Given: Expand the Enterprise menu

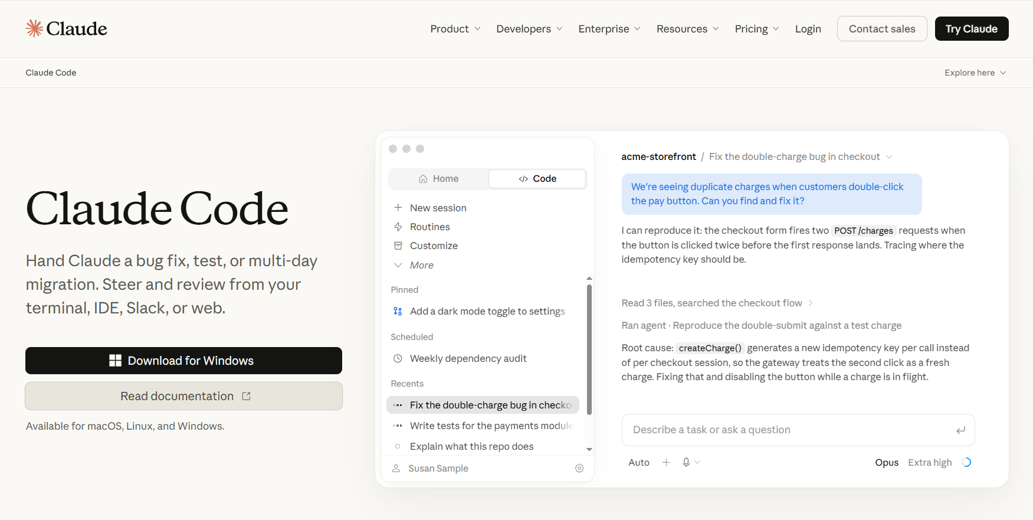Looking at the screenshot, I should click(x=609, y=29).
